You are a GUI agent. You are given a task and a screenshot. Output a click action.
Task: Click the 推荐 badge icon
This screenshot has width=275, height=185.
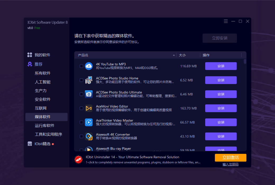[30, 64]
